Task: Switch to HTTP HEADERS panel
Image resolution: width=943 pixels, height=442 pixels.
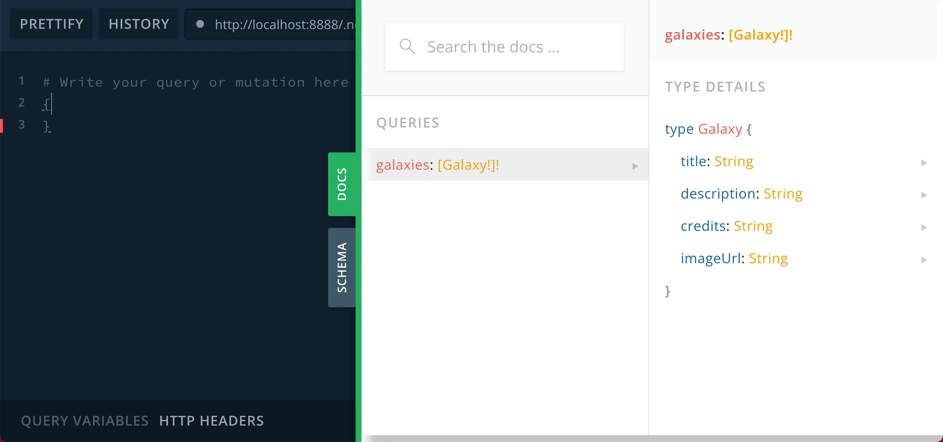Action: point(211,420)
